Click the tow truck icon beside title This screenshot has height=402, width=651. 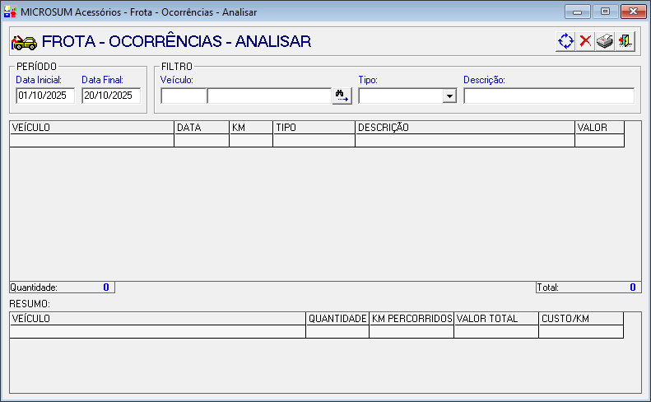[24, 42]
